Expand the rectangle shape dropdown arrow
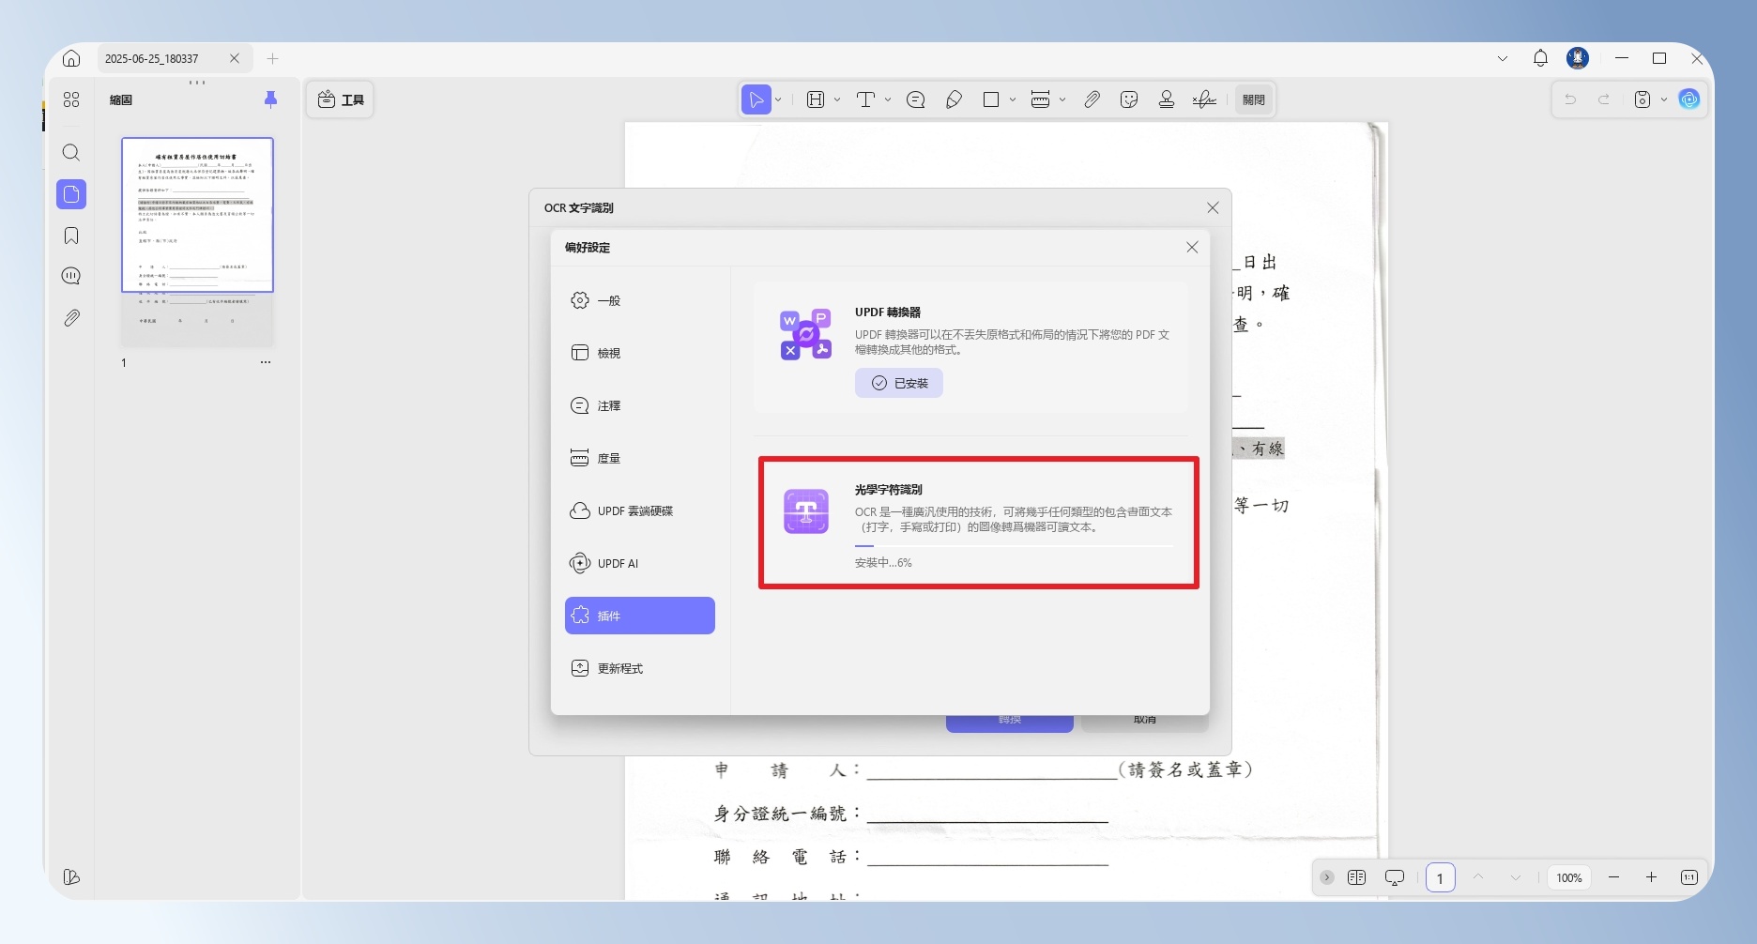This screenshot has width=1757, height=944. point(1013,99)
